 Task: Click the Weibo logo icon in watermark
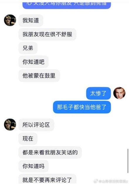96,181
